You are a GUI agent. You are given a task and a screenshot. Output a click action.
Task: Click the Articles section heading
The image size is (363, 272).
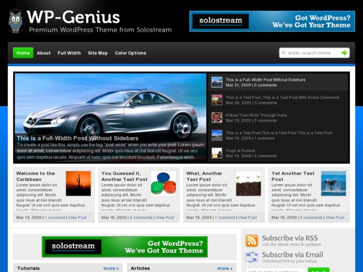coord(140,268)
